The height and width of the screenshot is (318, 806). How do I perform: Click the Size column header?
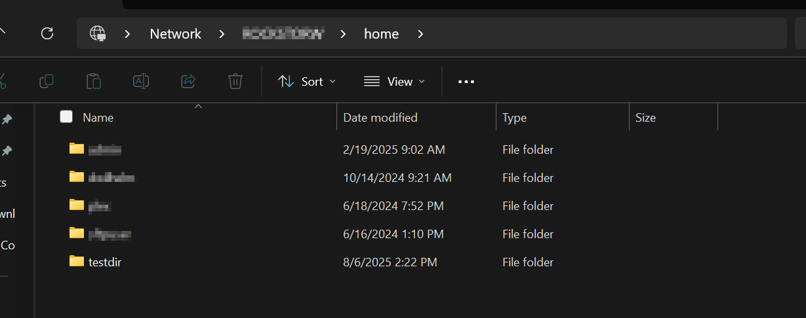pyautogui.click(x=645, y=118)
